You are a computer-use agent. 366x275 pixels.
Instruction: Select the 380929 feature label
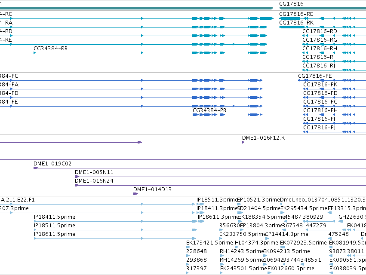coord(313,217)
